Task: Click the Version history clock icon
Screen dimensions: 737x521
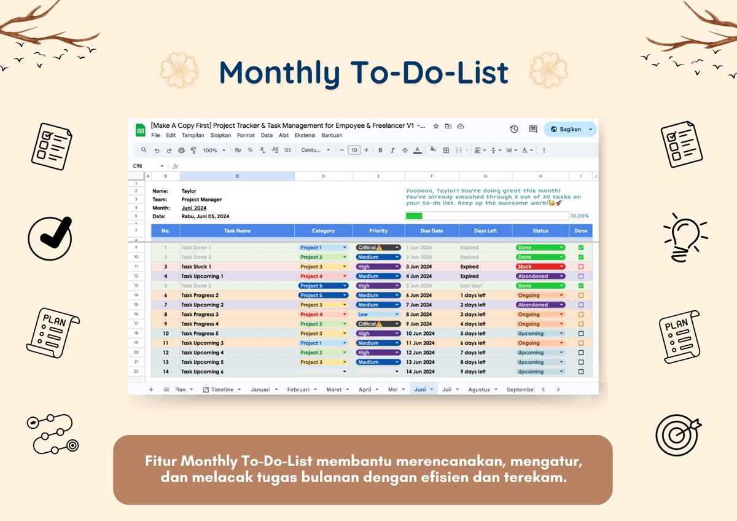Action: [x=514, y=129]
